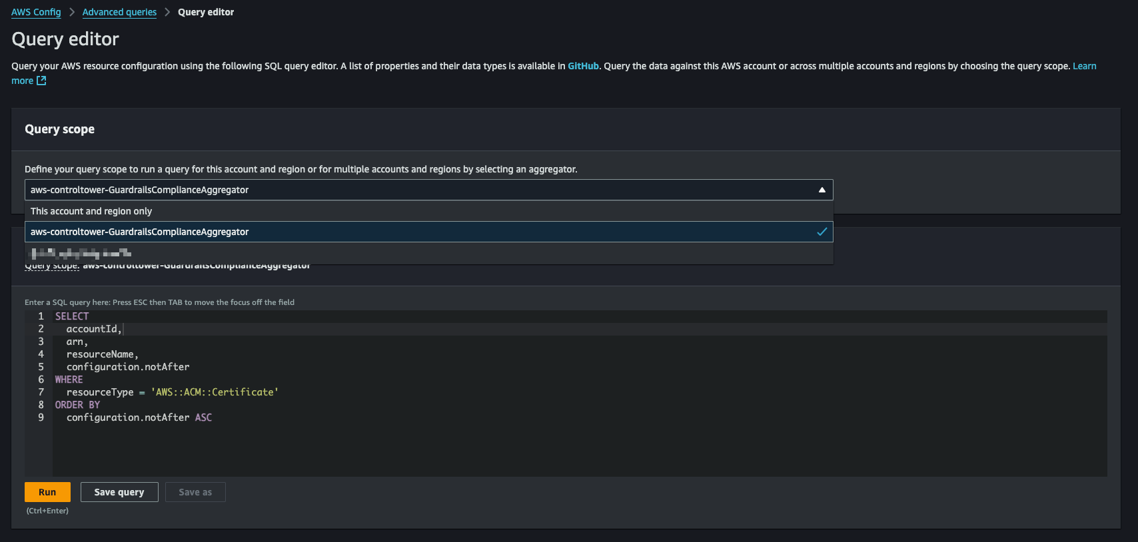Image resolution: width=1138 pixels, height=542 pixels.
Task: Click the WHERE keyword on line 6
Action: click(69, 380)
